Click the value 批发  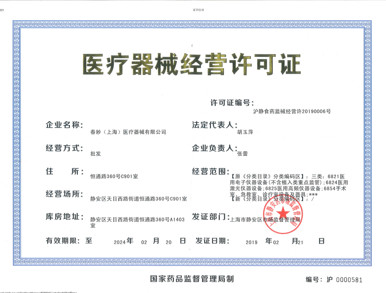(x=96, y=154)
